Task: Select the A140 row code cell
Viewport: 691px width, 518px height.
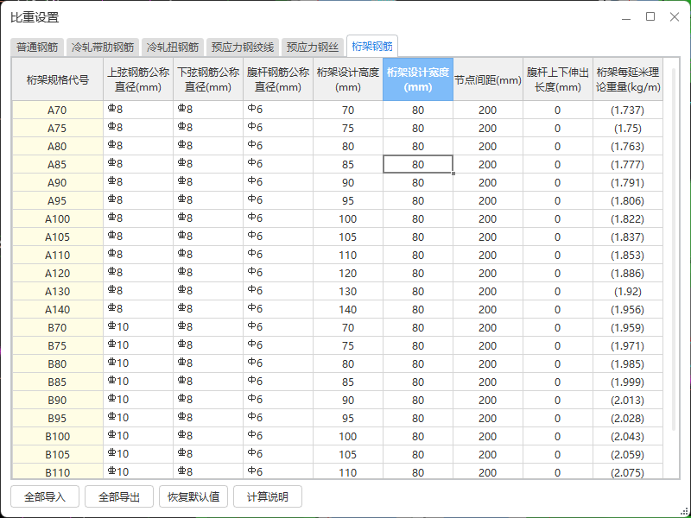Action: pos(58,309)
